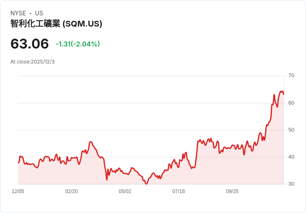Click the chart line's highest peak near 64
The image size is (306, 213).
point(281,91)
